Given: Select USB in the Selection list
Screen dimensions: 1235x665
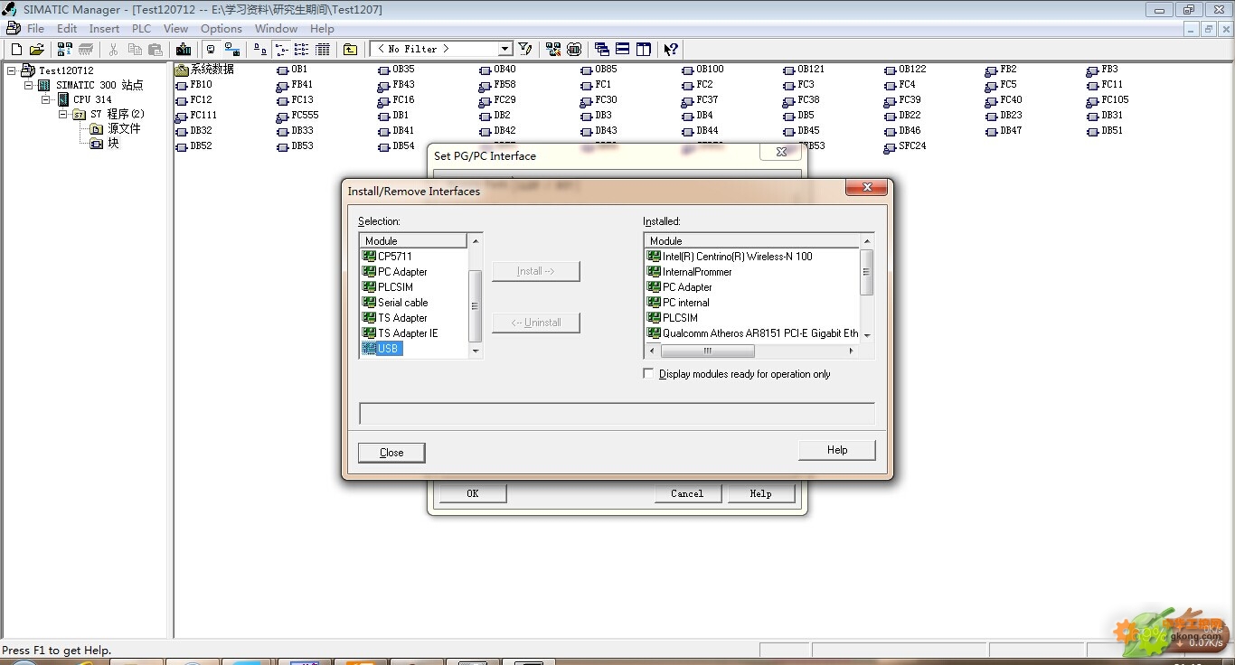Looking at the screenshot, I should click(x=381, y=348).
